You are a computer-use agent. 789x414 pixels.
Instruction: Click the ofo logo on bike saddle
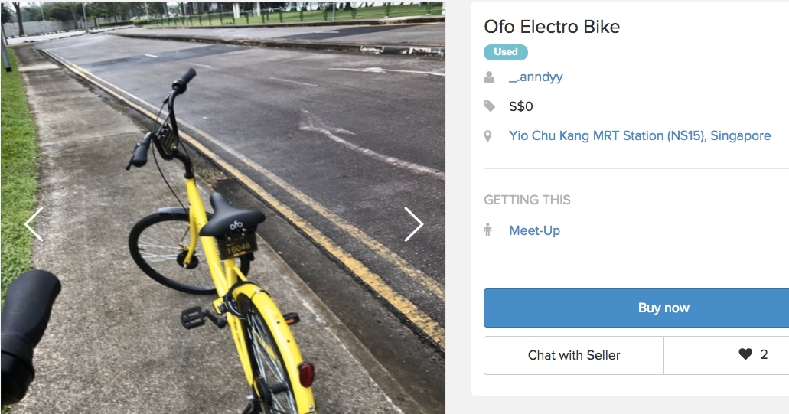[x=236, y=225]
